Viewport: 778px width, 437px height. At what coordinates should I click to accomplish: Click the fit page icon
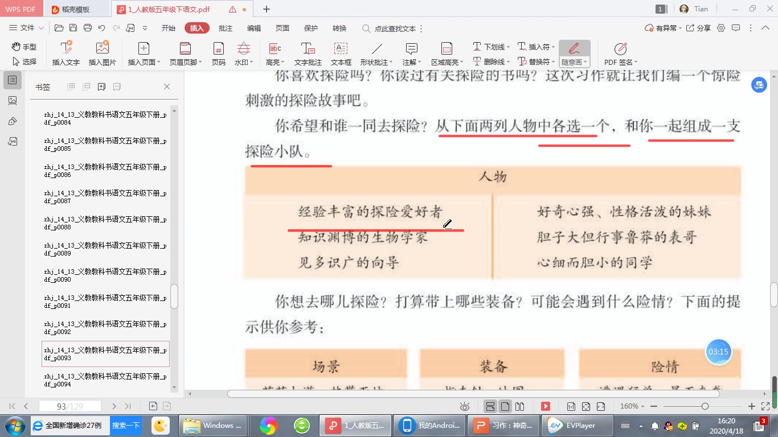[x=586, y=406]
